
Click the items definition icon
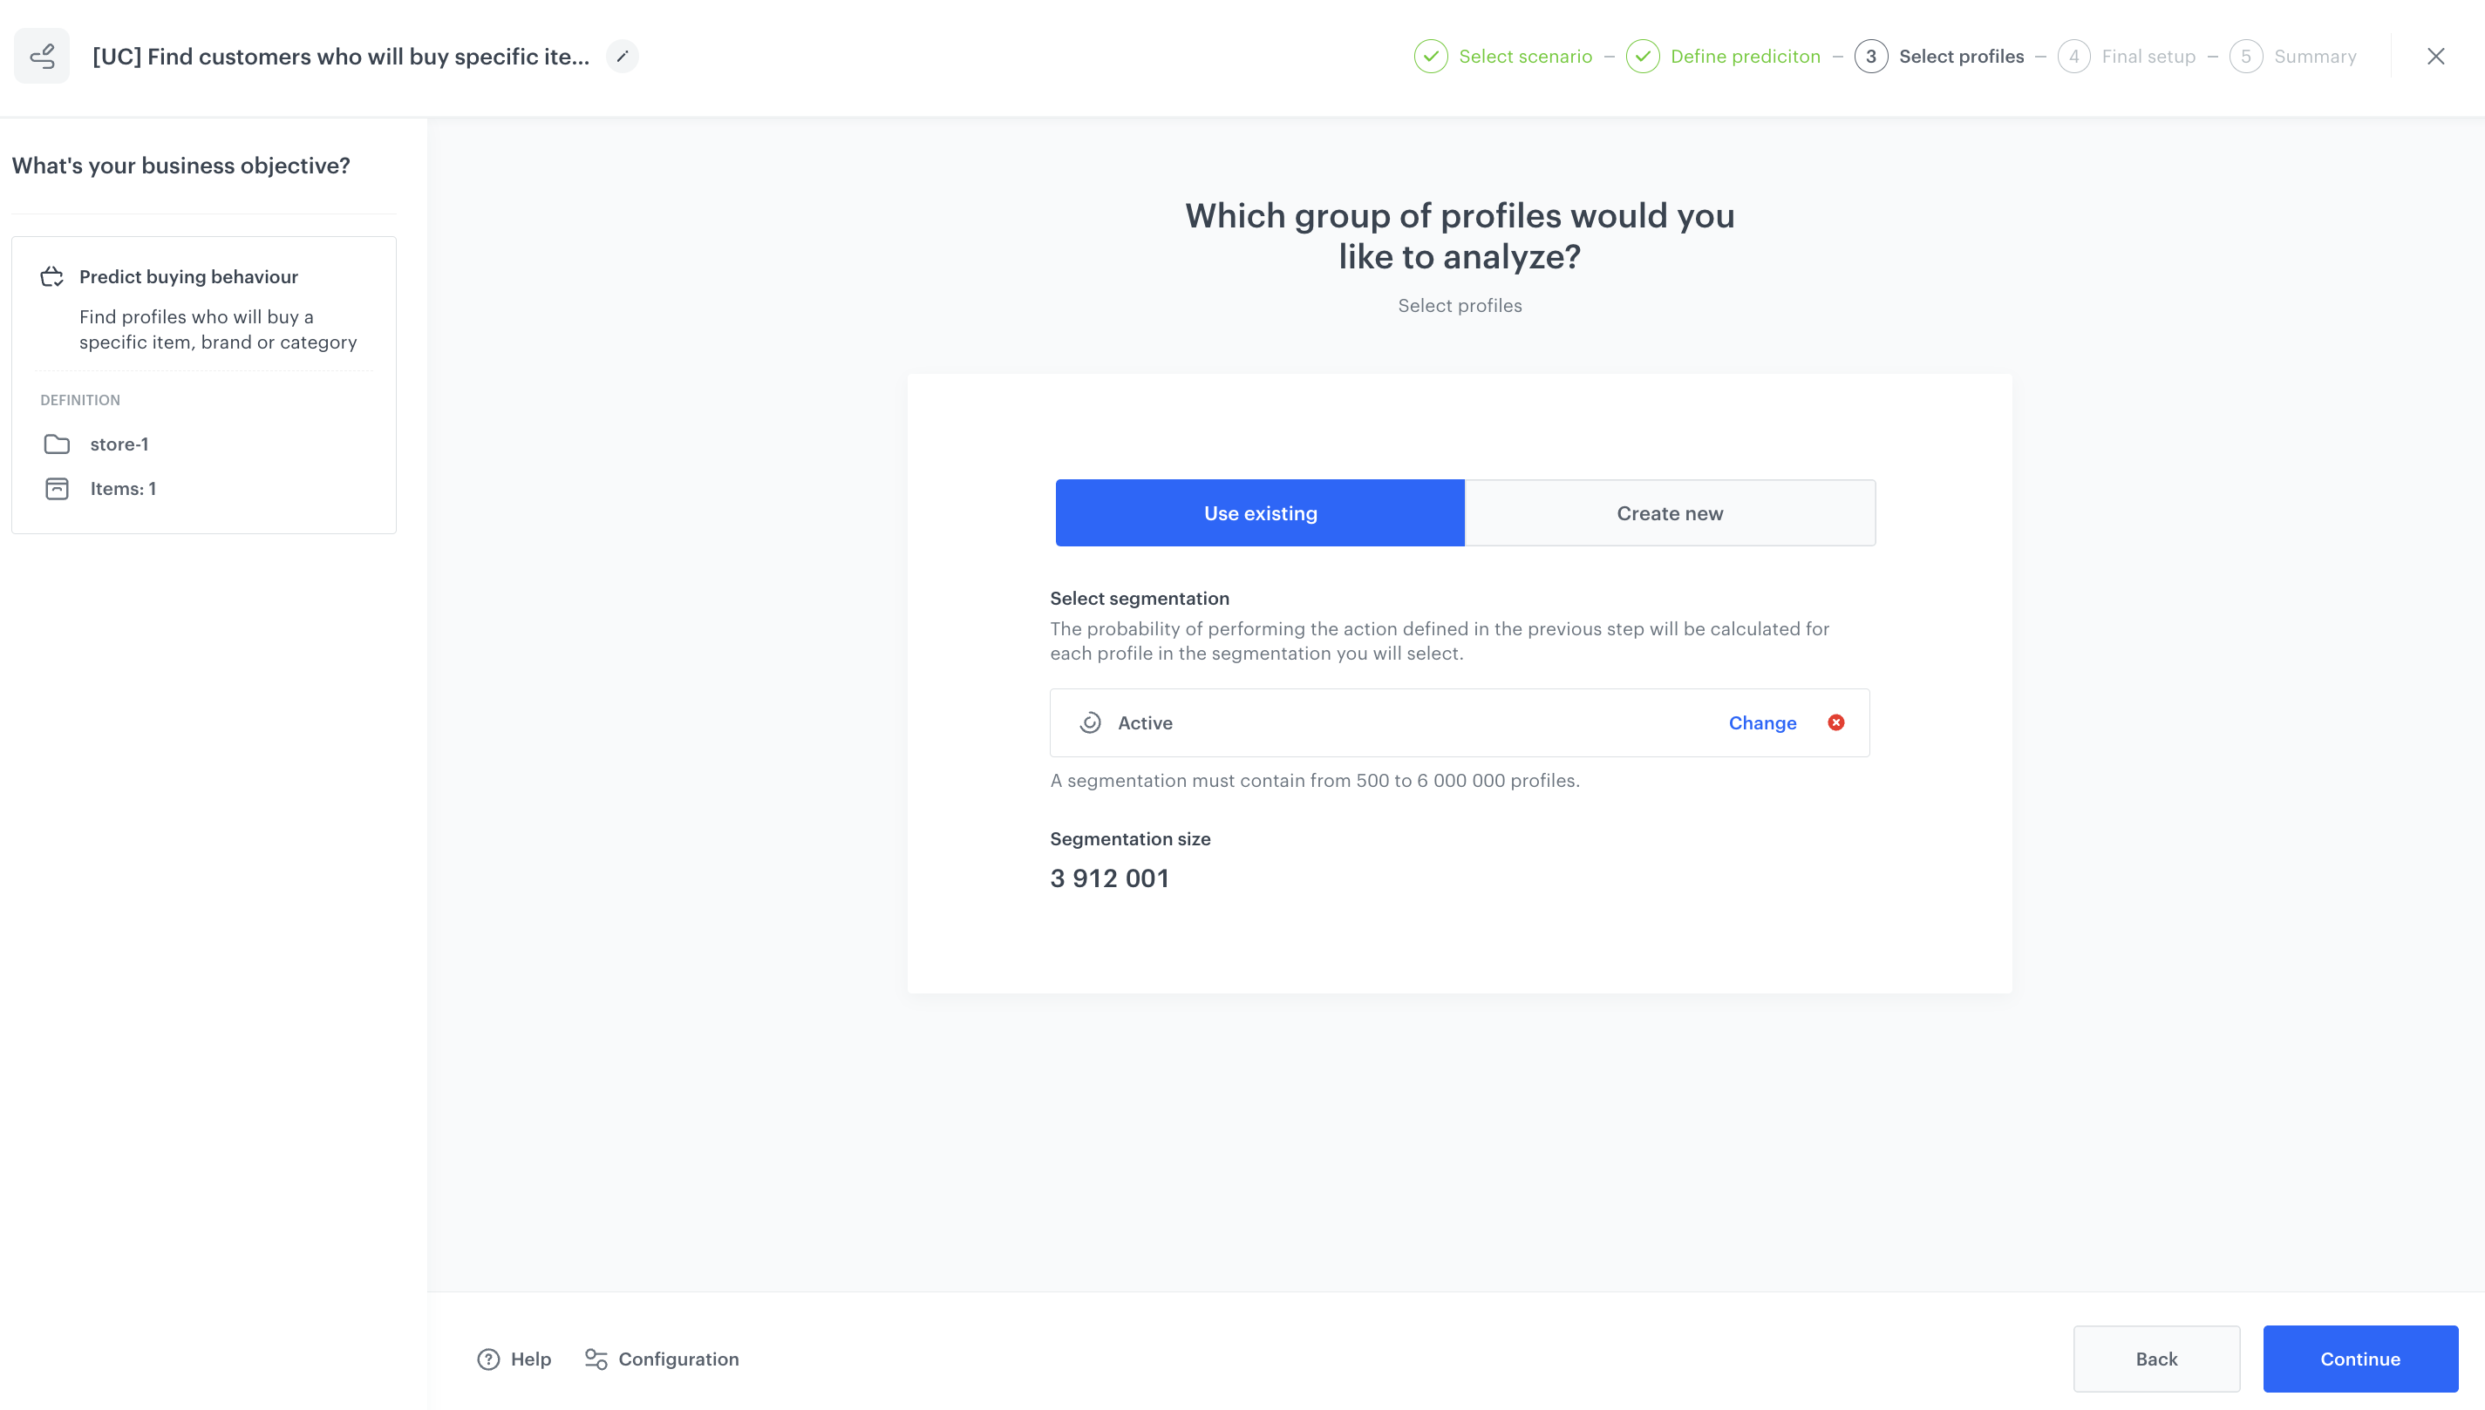[x=57, y=490]
